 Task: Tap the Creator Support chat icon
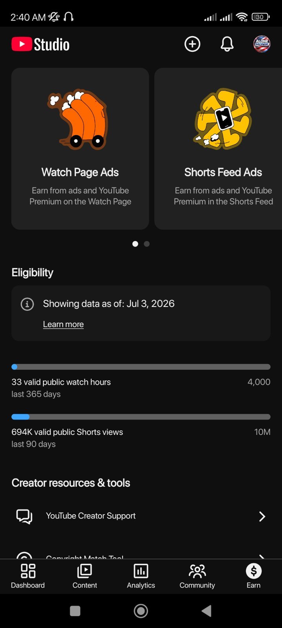pyautogui.click(x=24, y=516)
